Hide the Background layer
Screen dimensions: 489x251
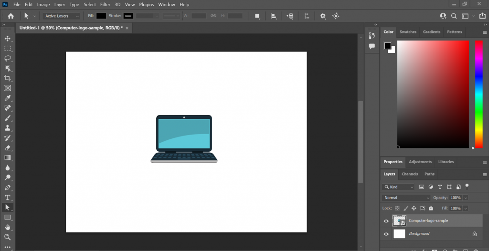[x=386, y=234]
